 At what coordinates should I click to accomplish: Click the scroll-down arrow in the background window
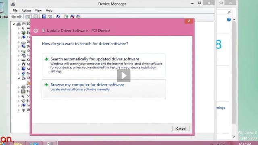(x=234, y=137)
